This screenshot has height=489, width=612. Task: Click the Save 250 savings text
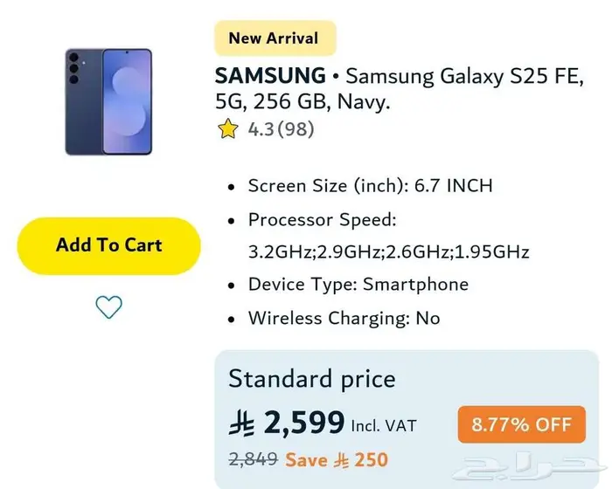(x=336, y=459)
